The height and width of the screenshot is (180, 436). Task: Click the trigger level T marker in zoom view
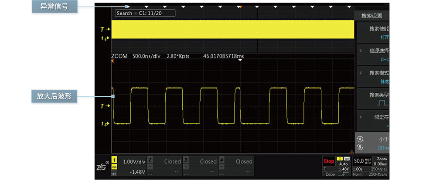[x=104, y=106]
